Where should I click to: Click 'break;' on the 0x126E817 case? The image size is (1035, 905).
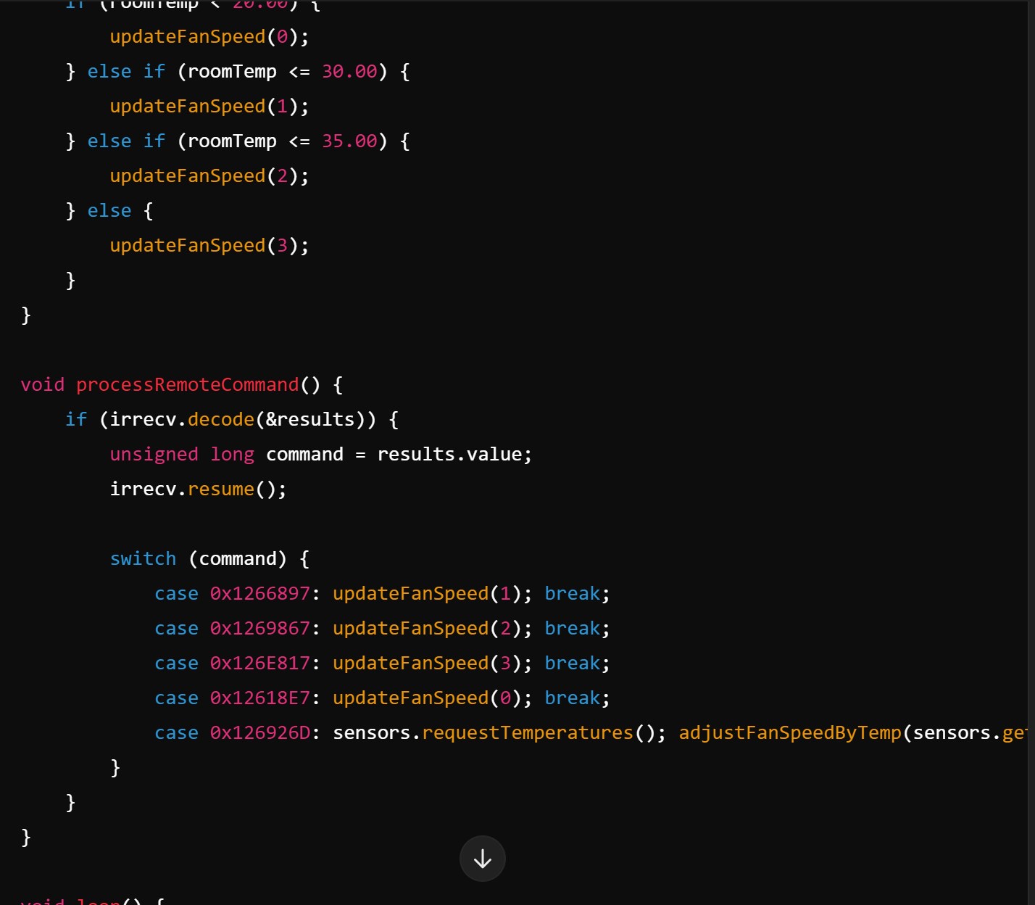pyautogui.click(x=578, y=663)
